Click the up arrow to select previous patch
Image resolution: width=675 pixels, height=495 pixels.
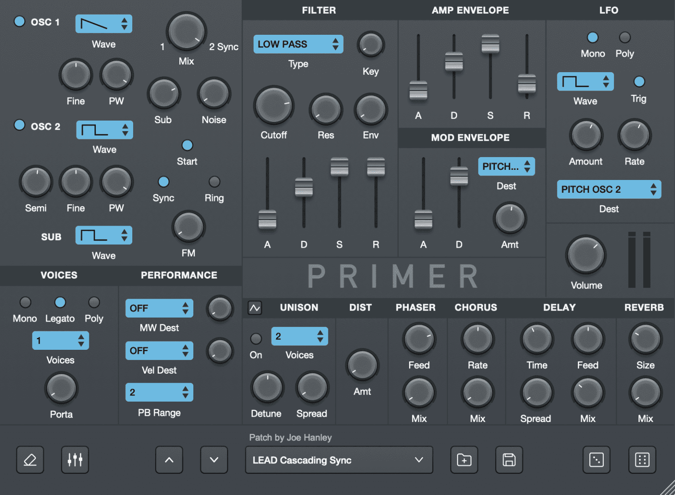point(169,460)
